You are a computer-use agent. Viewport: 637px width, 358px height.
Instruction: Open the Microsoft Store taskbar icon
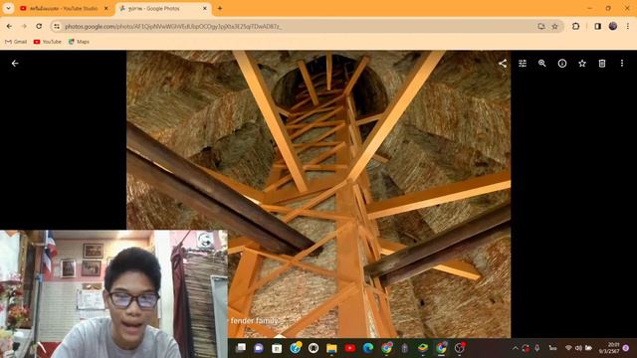point(277,348)
